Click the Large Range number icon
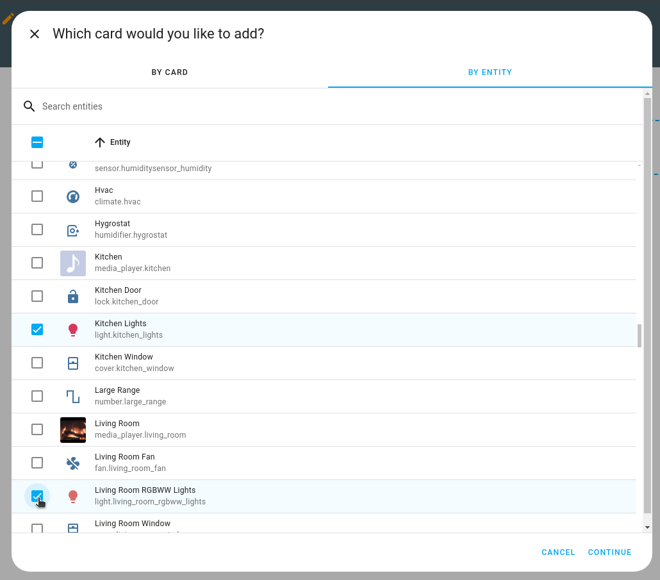This screenshot has height=580, width=660. click(72, 396)
